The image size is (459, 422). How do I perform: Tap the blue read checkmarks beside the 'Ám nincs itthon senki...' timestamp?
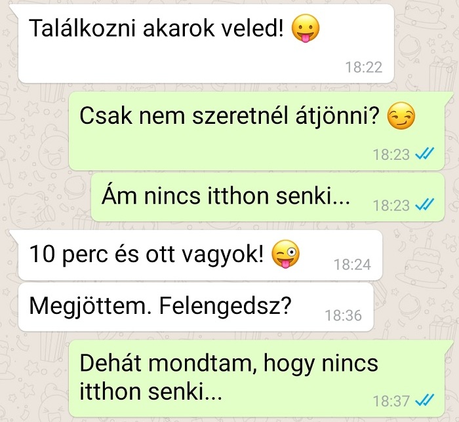[x=425, y=204]
